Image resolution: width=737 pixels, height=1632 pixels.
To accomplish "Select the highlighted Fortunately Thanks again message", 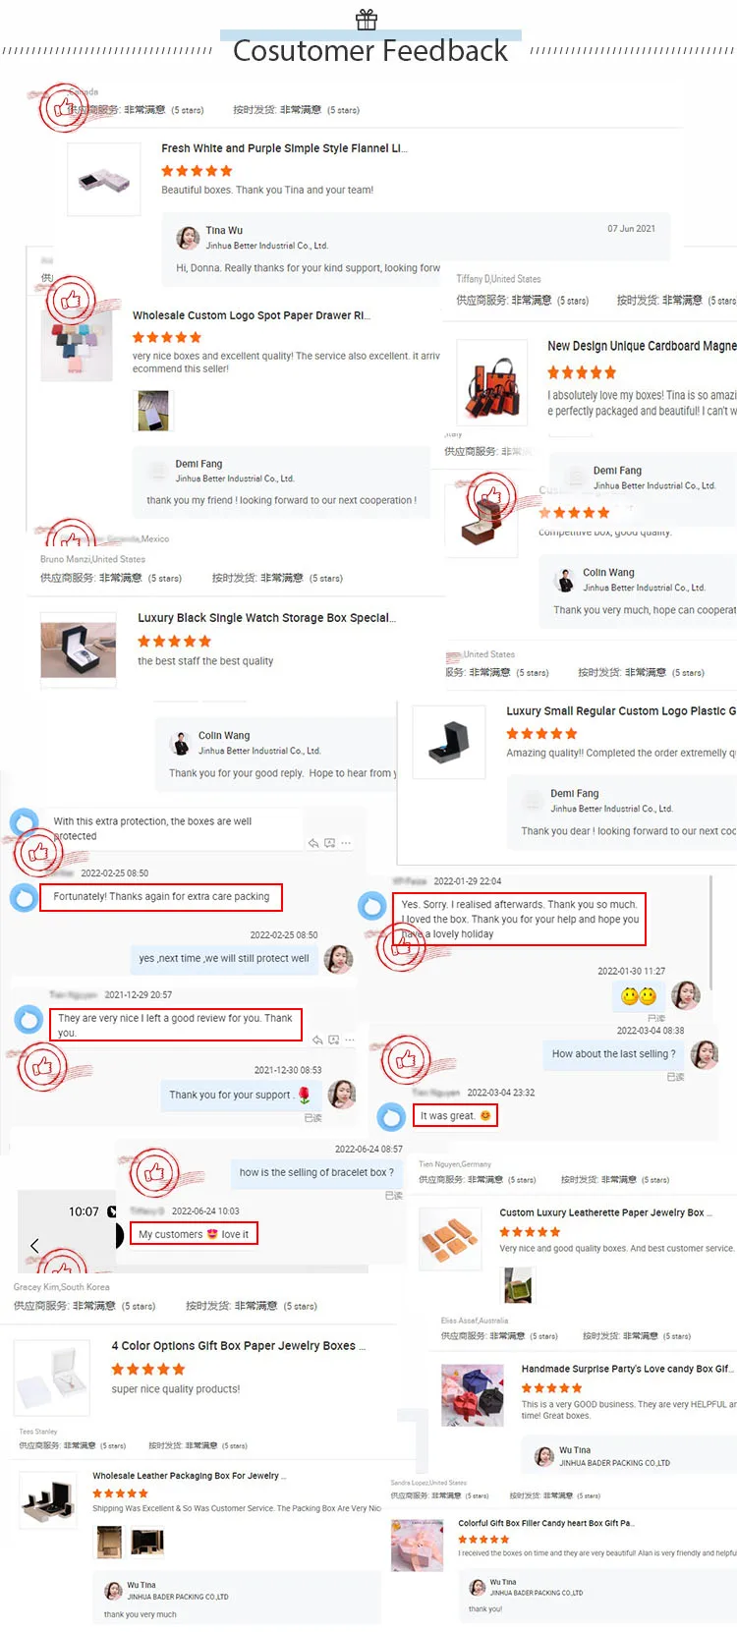I will coord(161,897).
